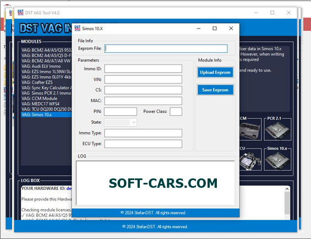Image resolution: width=311 pixels, height=239 pixels.
Task: Select VAG: BCM2 A4/A5/Q5 953 module
Action: click(x=46, y=50)
